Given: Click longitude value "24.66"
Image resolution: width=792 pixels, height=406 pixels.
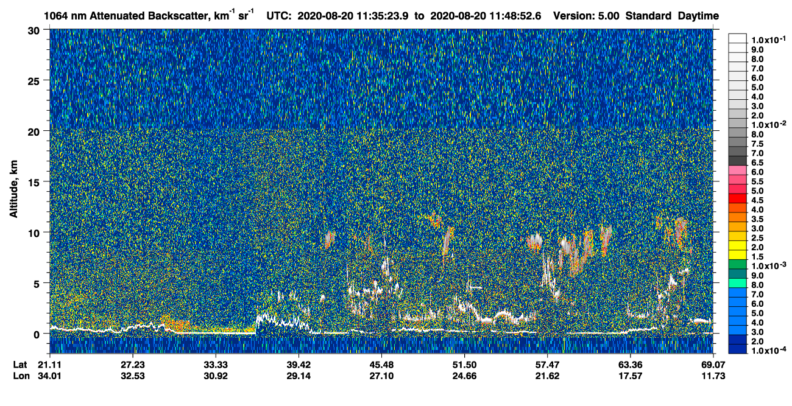Looking at the screenshot, I should [x=464, y=376].
